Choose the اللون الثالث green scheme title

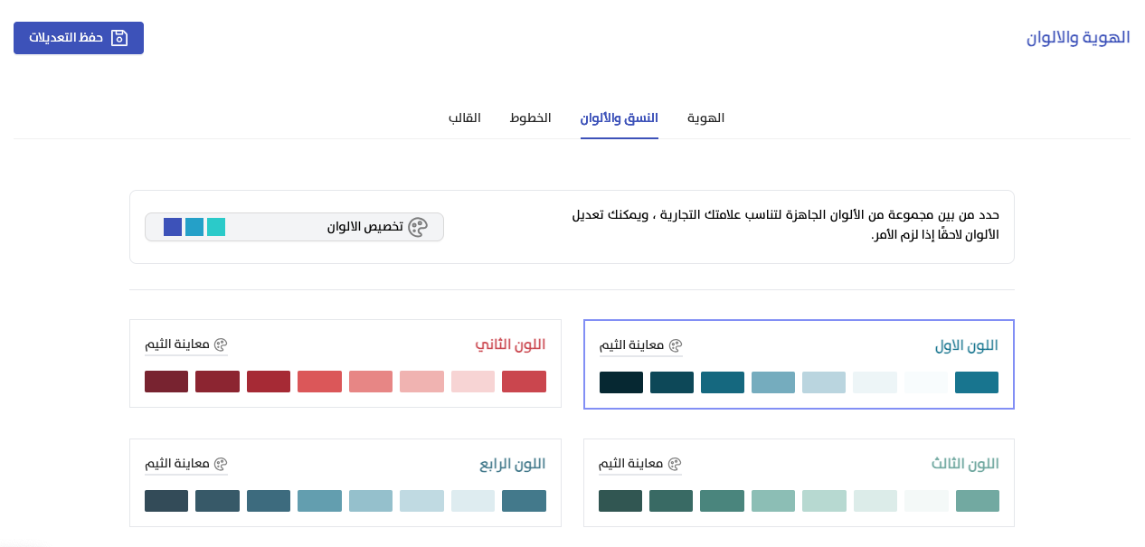pyautogui.click(x=965, y=464)
